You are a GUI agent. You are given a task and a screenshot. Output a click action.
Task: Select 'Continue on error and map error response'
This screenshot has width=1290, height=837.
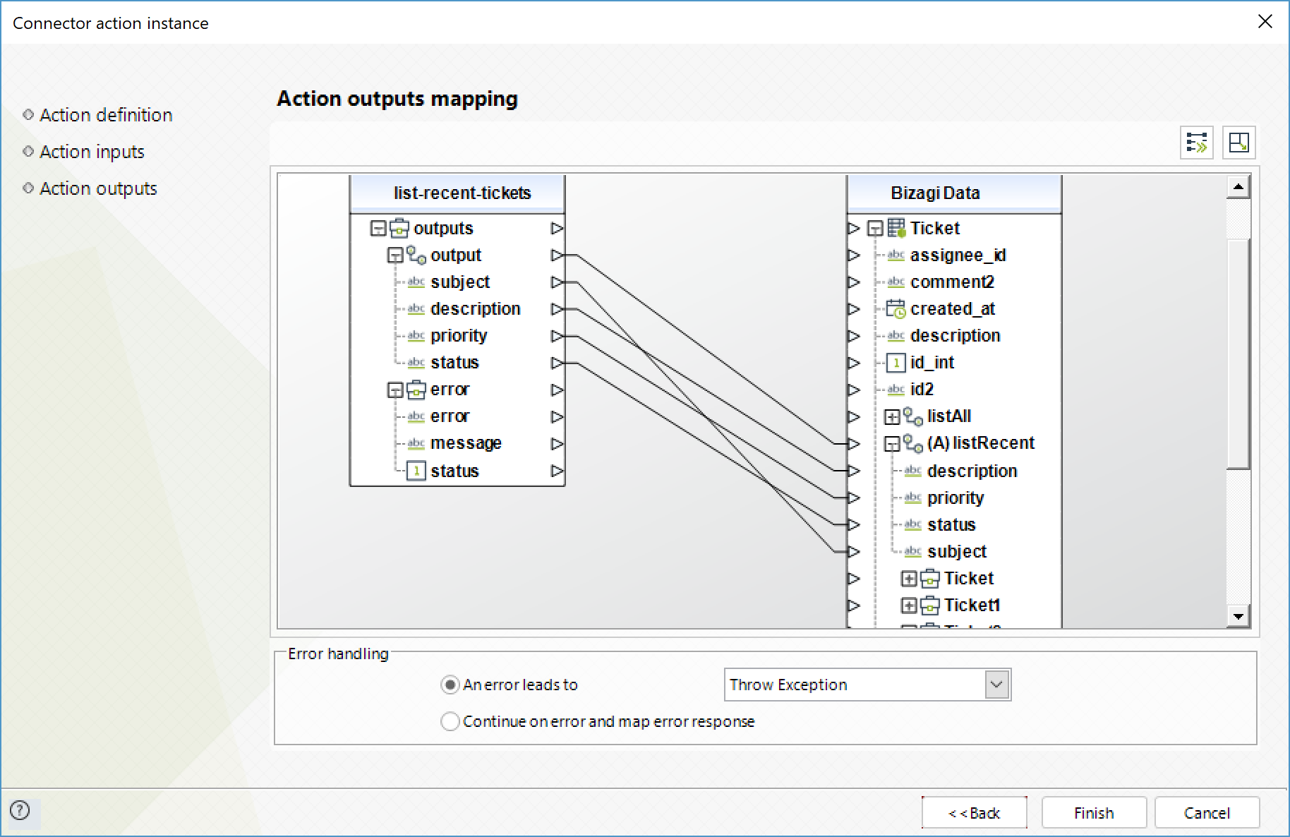(x=450, y=721)
